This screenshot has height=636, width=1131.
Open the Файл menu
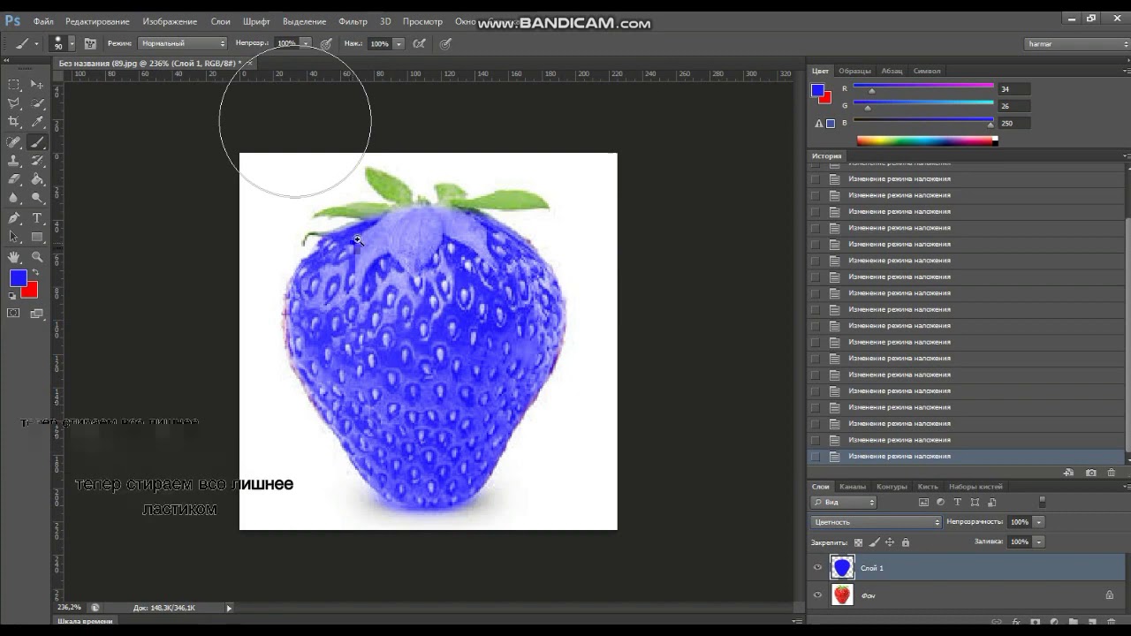(x=43, y=21)
